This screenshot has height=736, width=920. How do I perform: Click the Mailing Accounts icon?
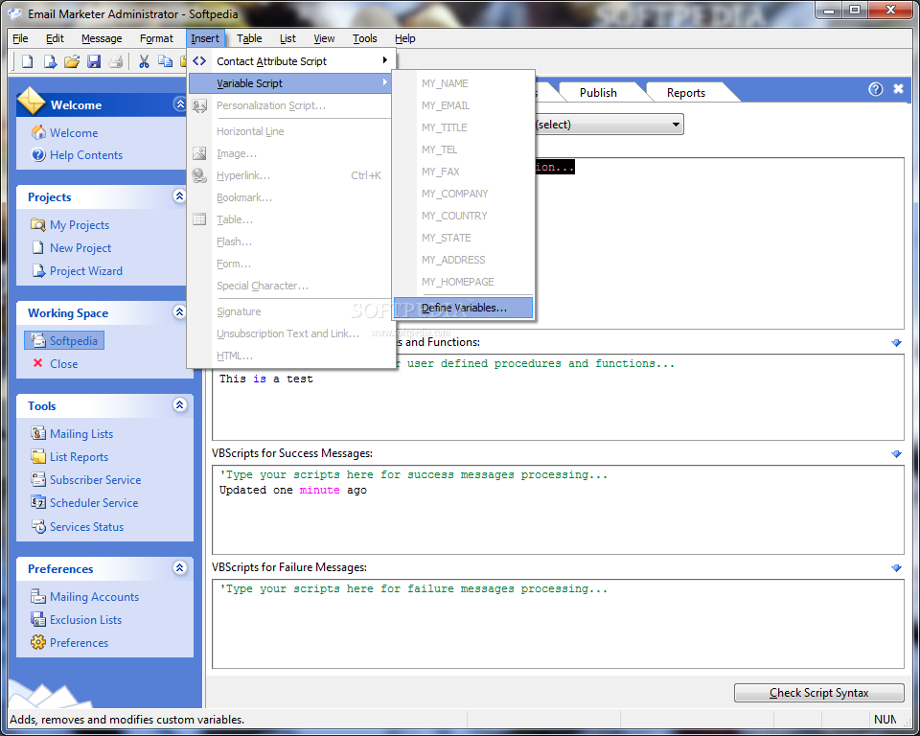(38, 596)
